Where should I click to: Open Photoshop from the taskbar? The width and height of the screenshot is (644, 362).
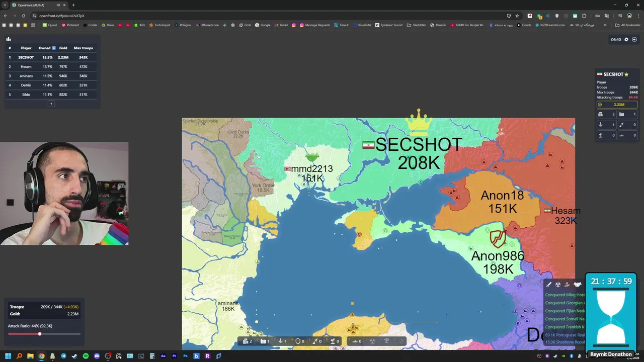point(186,356)
